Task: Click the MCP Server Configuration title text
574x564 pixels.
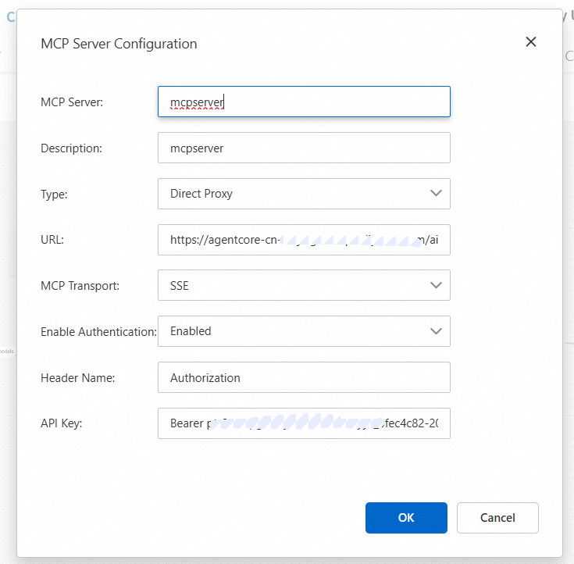Action: pos(119,44)
